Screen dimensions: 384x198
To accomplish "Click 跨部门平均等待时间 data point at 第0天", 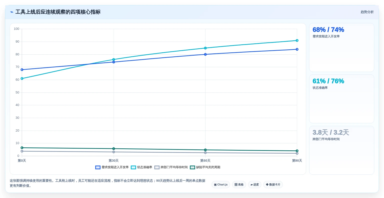I will (x=22, y=151).
